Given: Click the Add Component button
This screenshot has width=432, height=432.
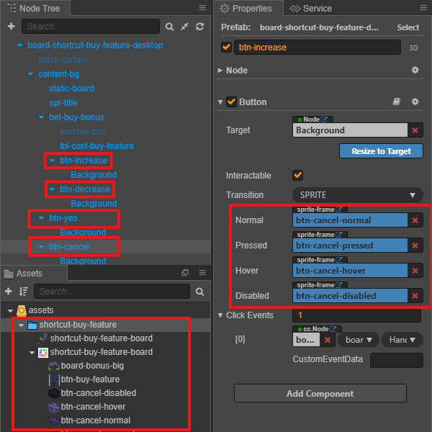Looking at the screenshot, I should click(320, 393).
